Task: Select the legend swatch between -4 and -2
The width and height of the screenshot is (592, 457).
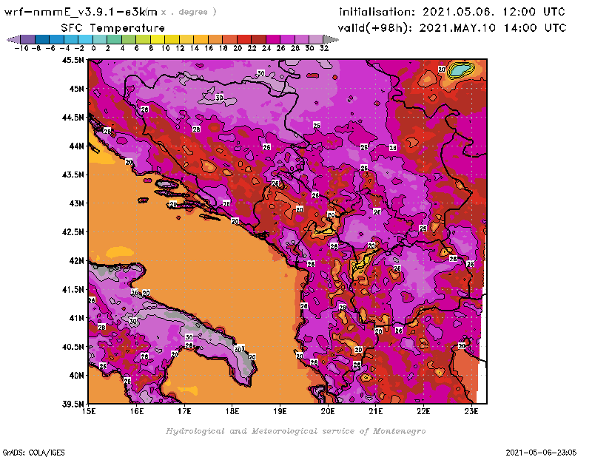Action: click(x=71, y=39)
